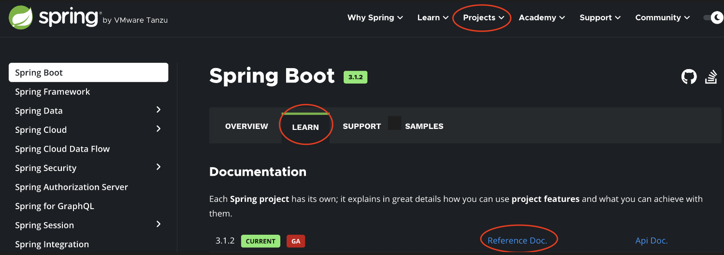This screenshot has height=255, width=724.
Task: Open the Api Doc. link for 3.1.2
Action: pos(652,241)
